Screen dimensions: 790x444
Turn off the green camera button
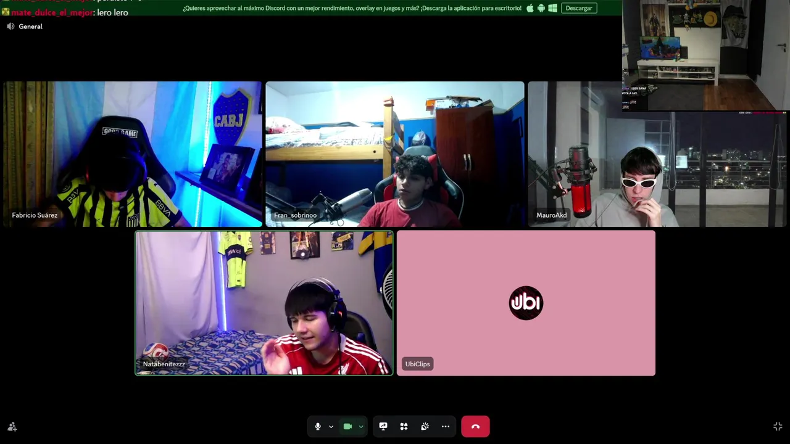[347, 426]
